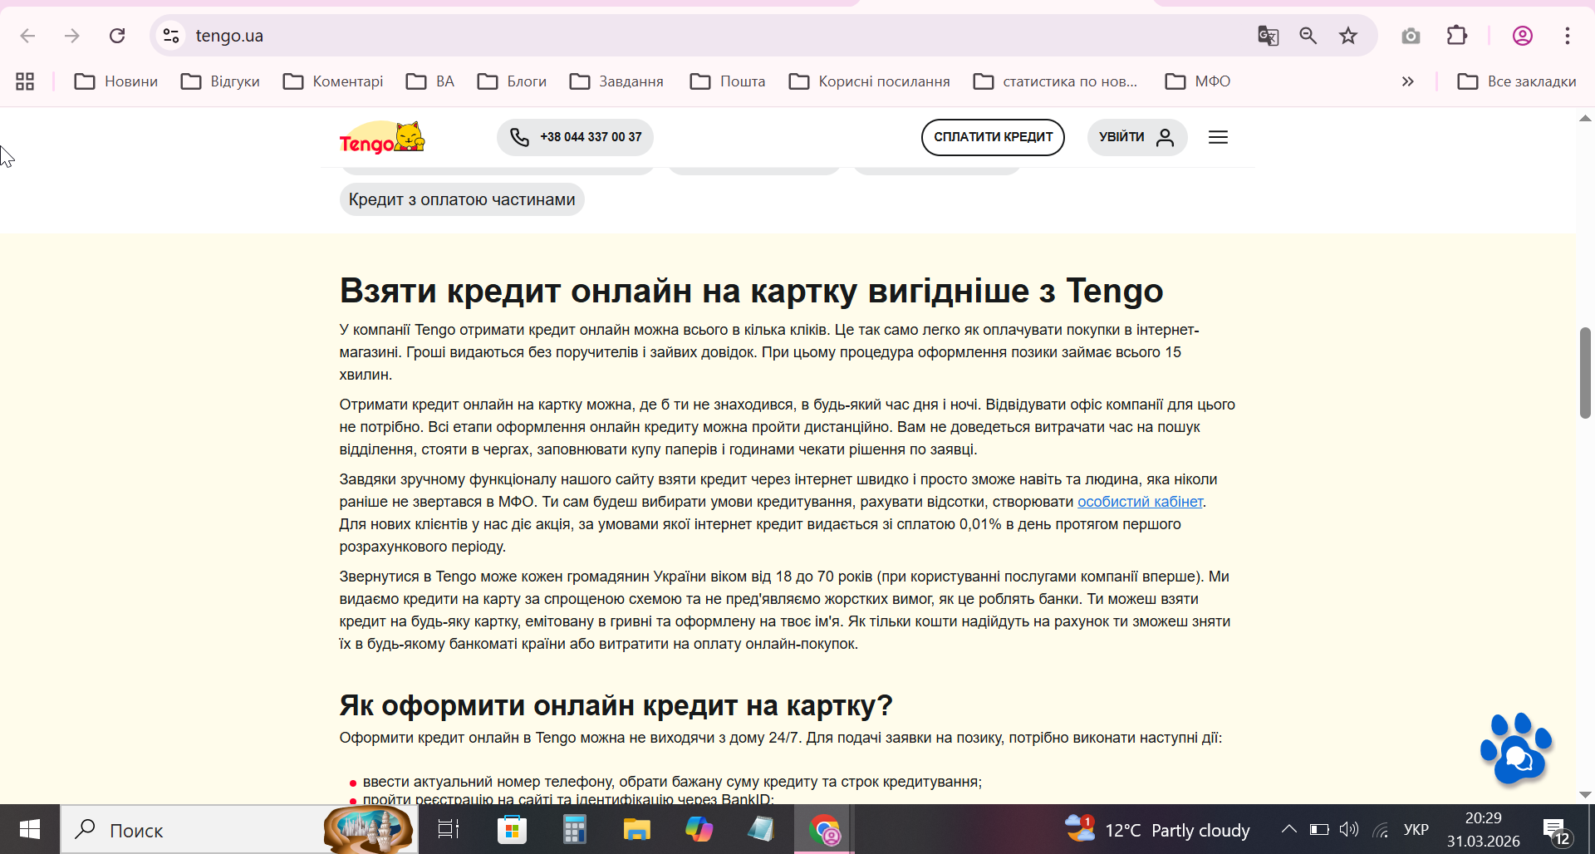Screen dimensions: 1595x854
Task: Open Task View on the taskbar
Action: (449, 829)
